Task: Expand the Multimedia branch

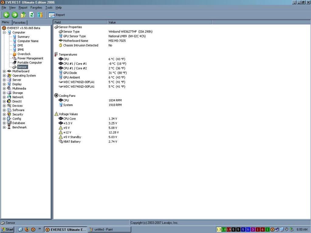Action: point(4,89)
